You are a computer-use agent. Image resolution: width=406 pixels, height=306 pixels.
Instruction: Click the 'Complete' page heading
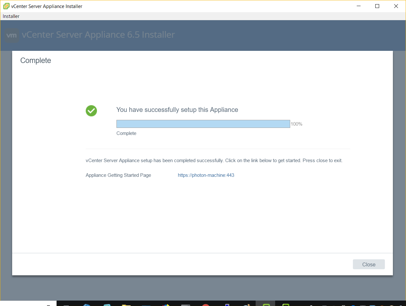[36, 61]
